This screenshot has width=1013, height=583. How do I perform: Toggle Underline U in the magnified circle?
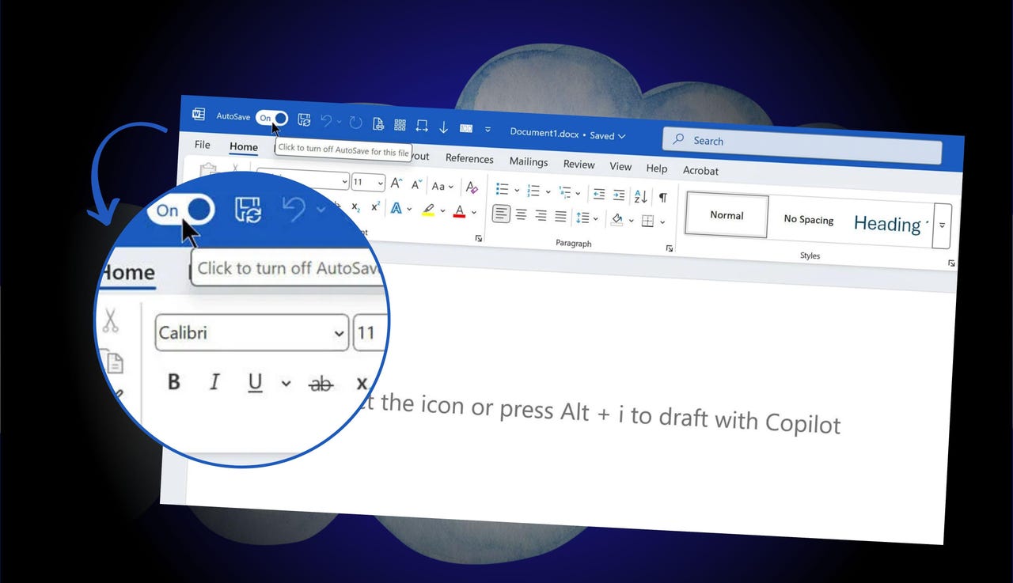click(x=255, y=384)
